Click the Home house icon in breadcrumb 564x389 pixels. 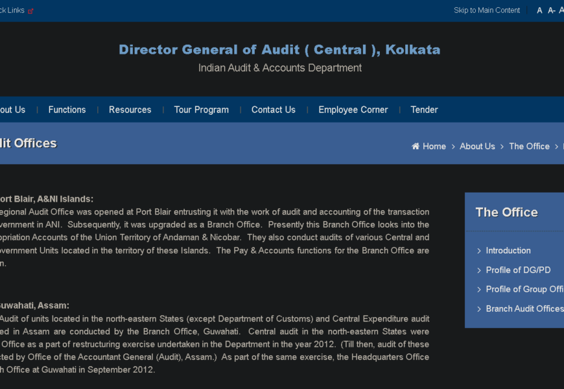[416, 146]
